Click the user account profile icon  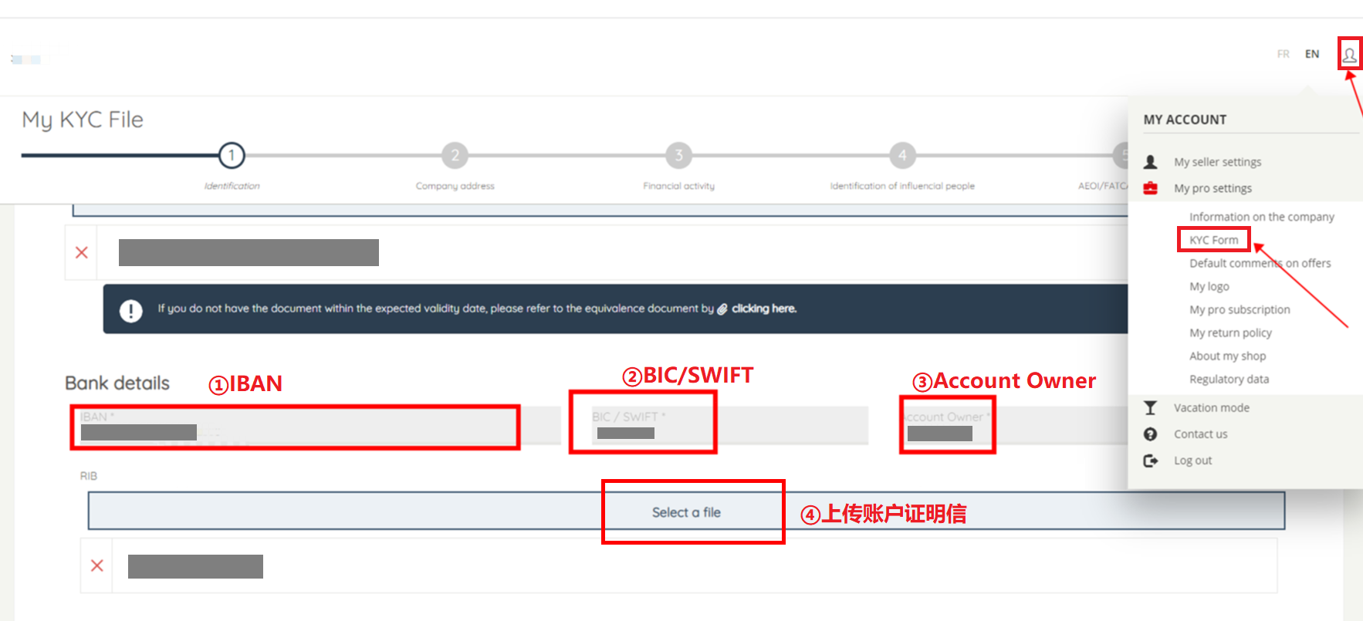[x=1349, y=55]
